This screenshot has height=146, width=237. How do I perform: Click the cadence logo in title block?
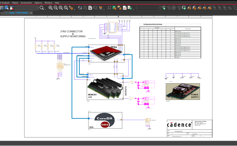point(180,125)
